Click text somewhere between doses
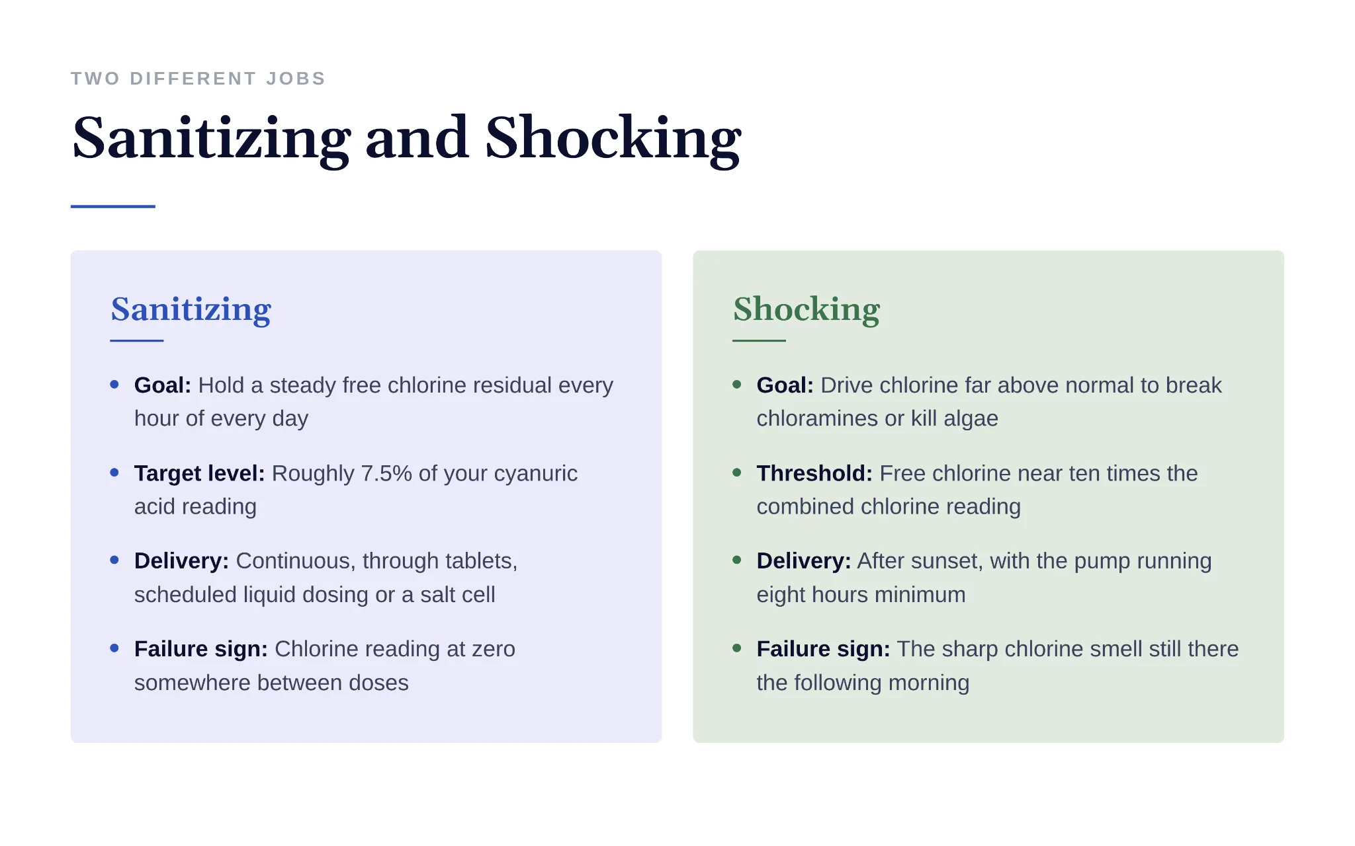This screenshot has width=1355, height=846. (x=271, y=683)
